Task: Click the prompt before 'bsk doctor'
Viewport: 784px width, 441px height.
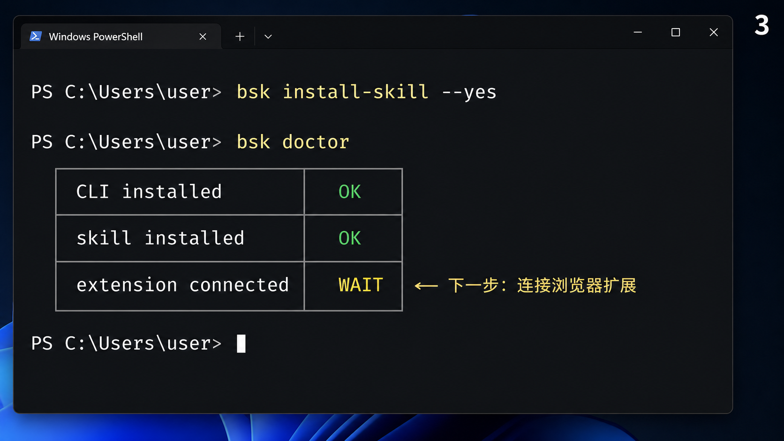Action: (126, 142)
